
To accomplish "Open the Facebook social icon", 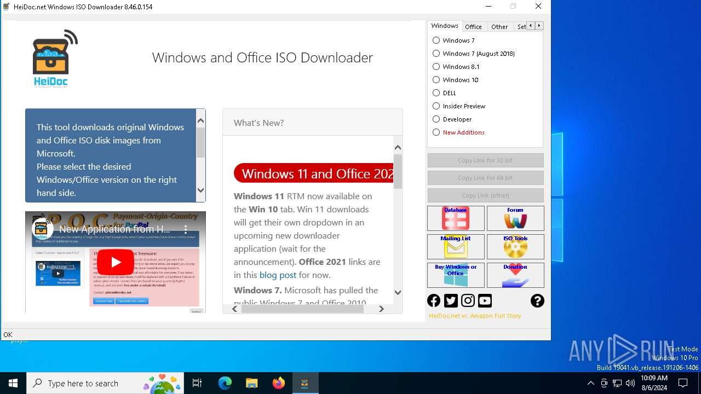I will [x=434, y=300].
